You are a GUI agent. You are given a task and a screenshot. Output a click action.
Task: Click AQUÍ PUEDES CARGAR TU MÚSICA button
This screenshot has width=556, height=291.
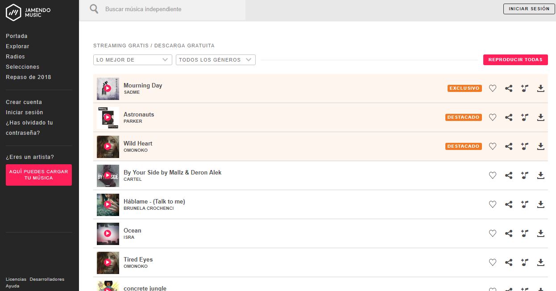pos(39,175)
